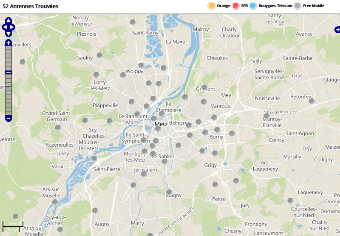Viewport: 340px width, 236px height.
Task: Pan the map up with the arrow
Action: coord(8,21)
